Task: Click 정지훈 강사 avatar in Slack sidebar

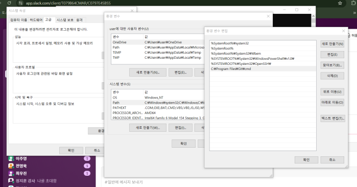Action: click(x=11, y=181)
